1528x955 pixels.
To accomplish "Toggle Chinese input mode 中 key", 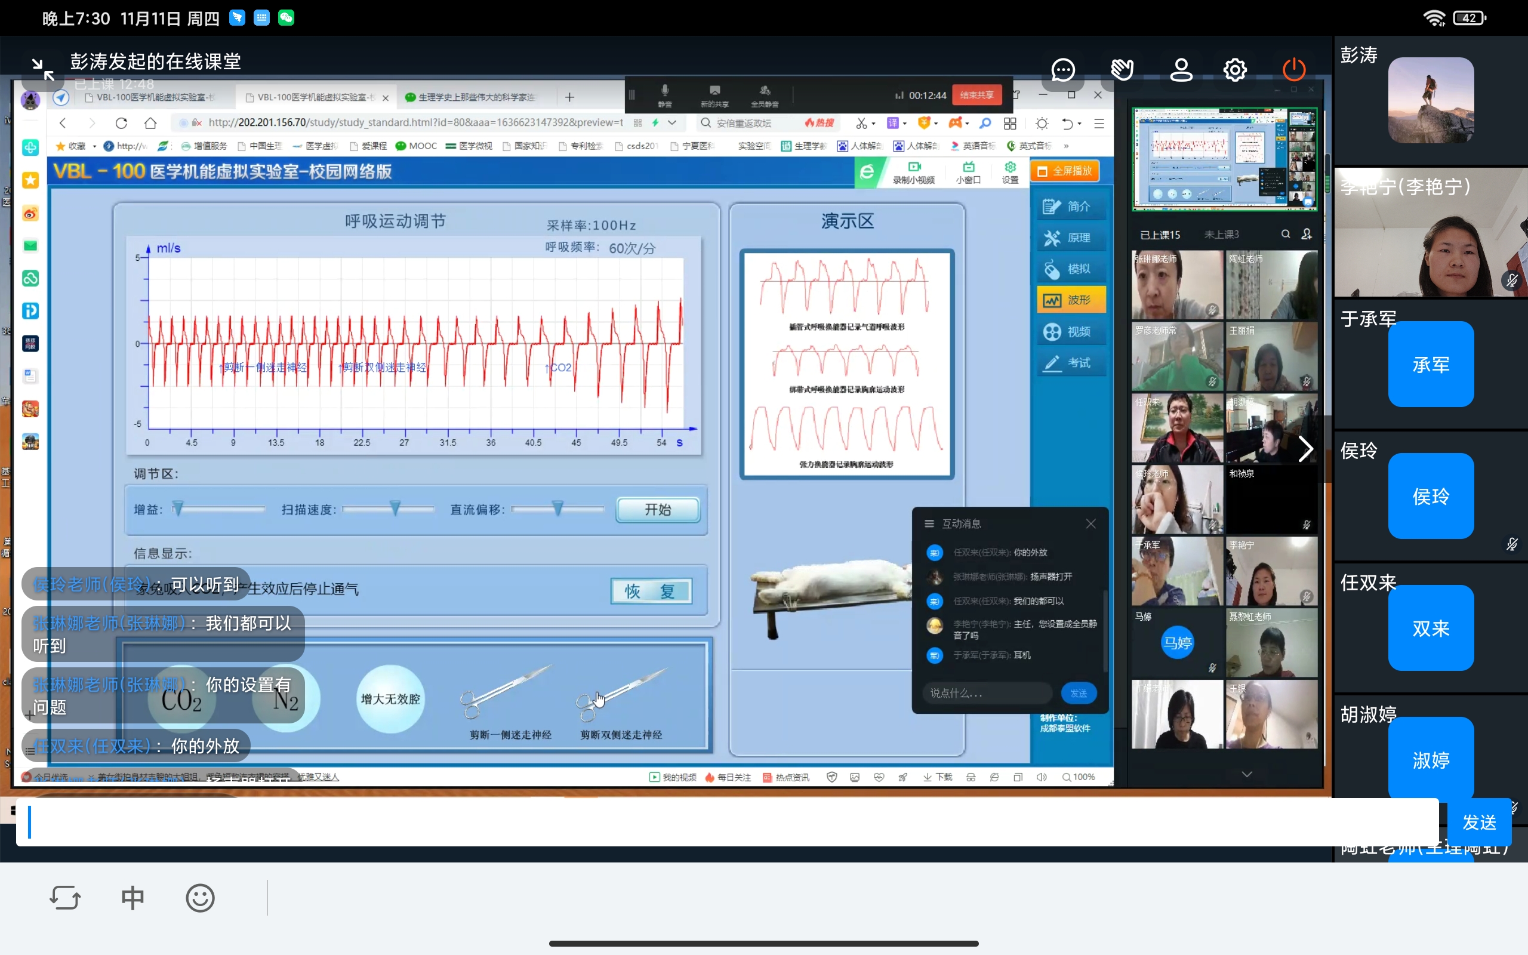I will (x=133, y=898).
